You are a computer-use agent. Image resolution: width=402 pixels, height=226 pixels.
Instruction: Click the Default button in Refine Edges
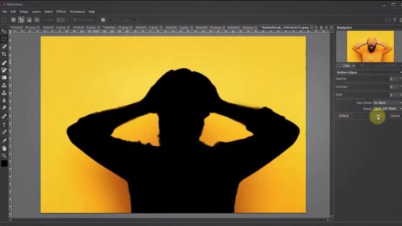coord(344,116)
